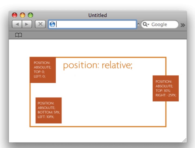This screenshot has width=195, height=148.
Task: Click small handle between address and search fields
Action: (x=138, y=24)
